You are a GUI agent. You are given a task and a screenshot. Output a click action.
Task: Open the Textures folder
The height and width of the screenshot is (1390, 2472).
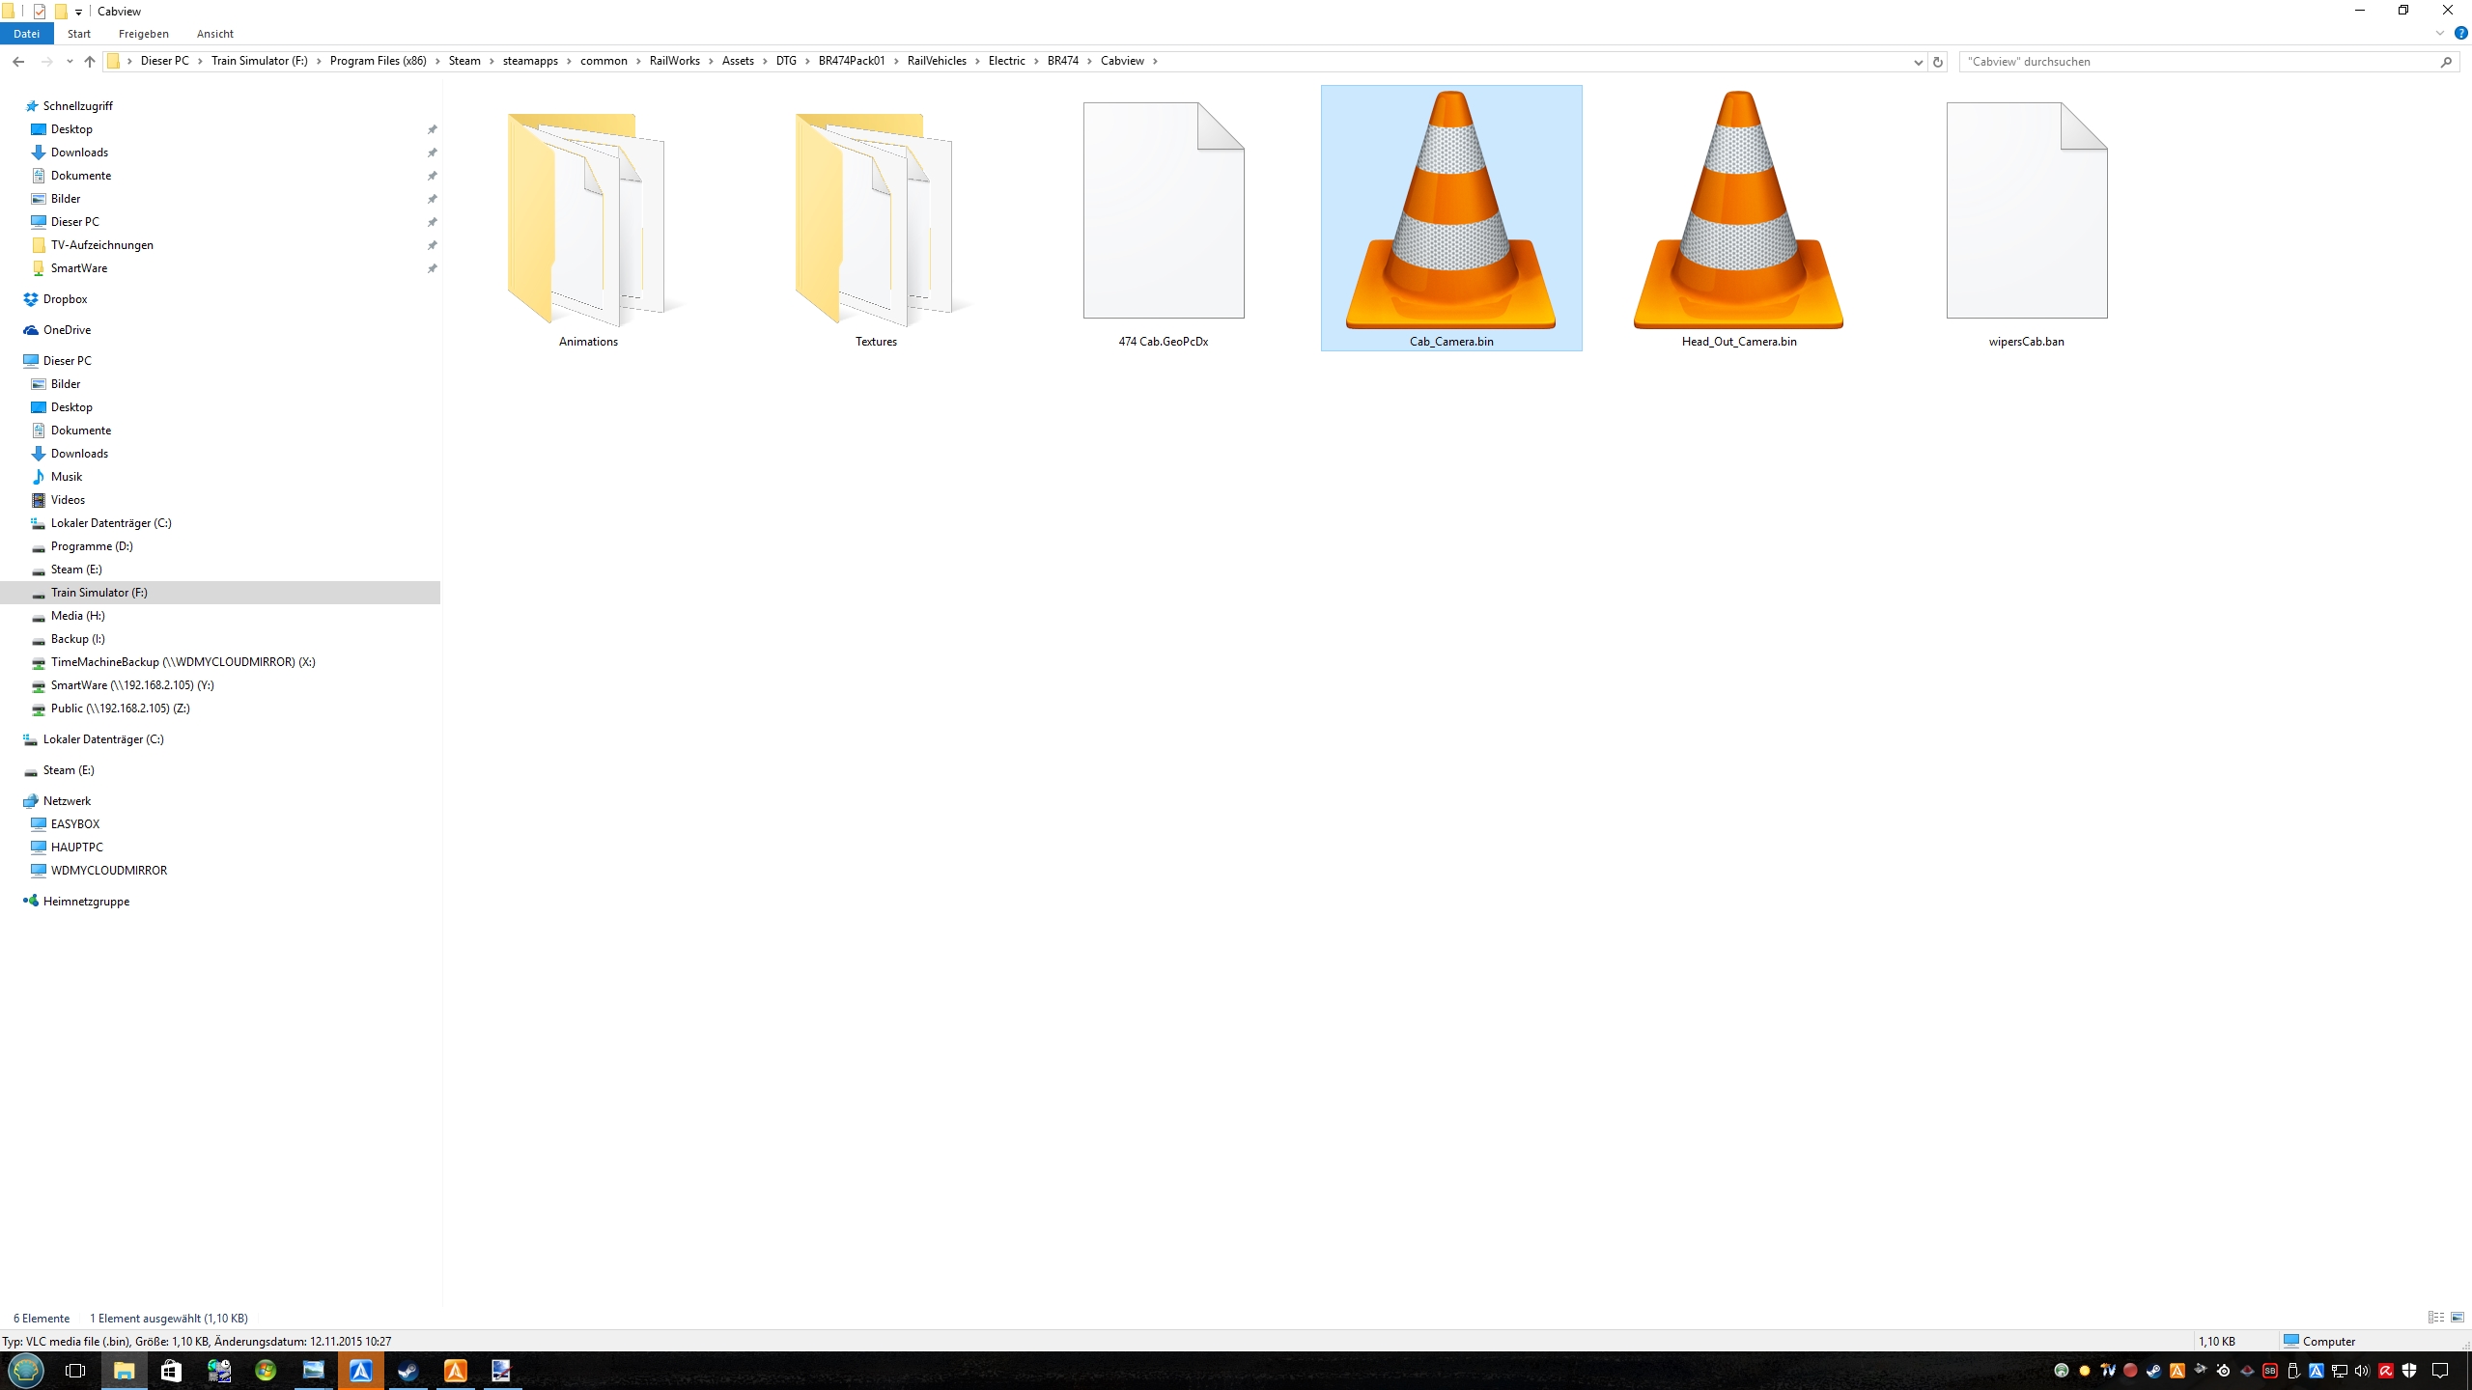875,222
